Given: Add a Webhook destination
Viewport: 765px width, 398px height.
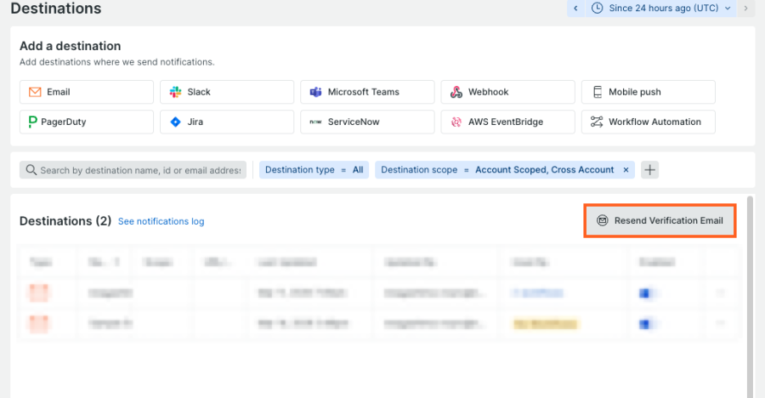Looking at the screenshot, I should point(508,92).
